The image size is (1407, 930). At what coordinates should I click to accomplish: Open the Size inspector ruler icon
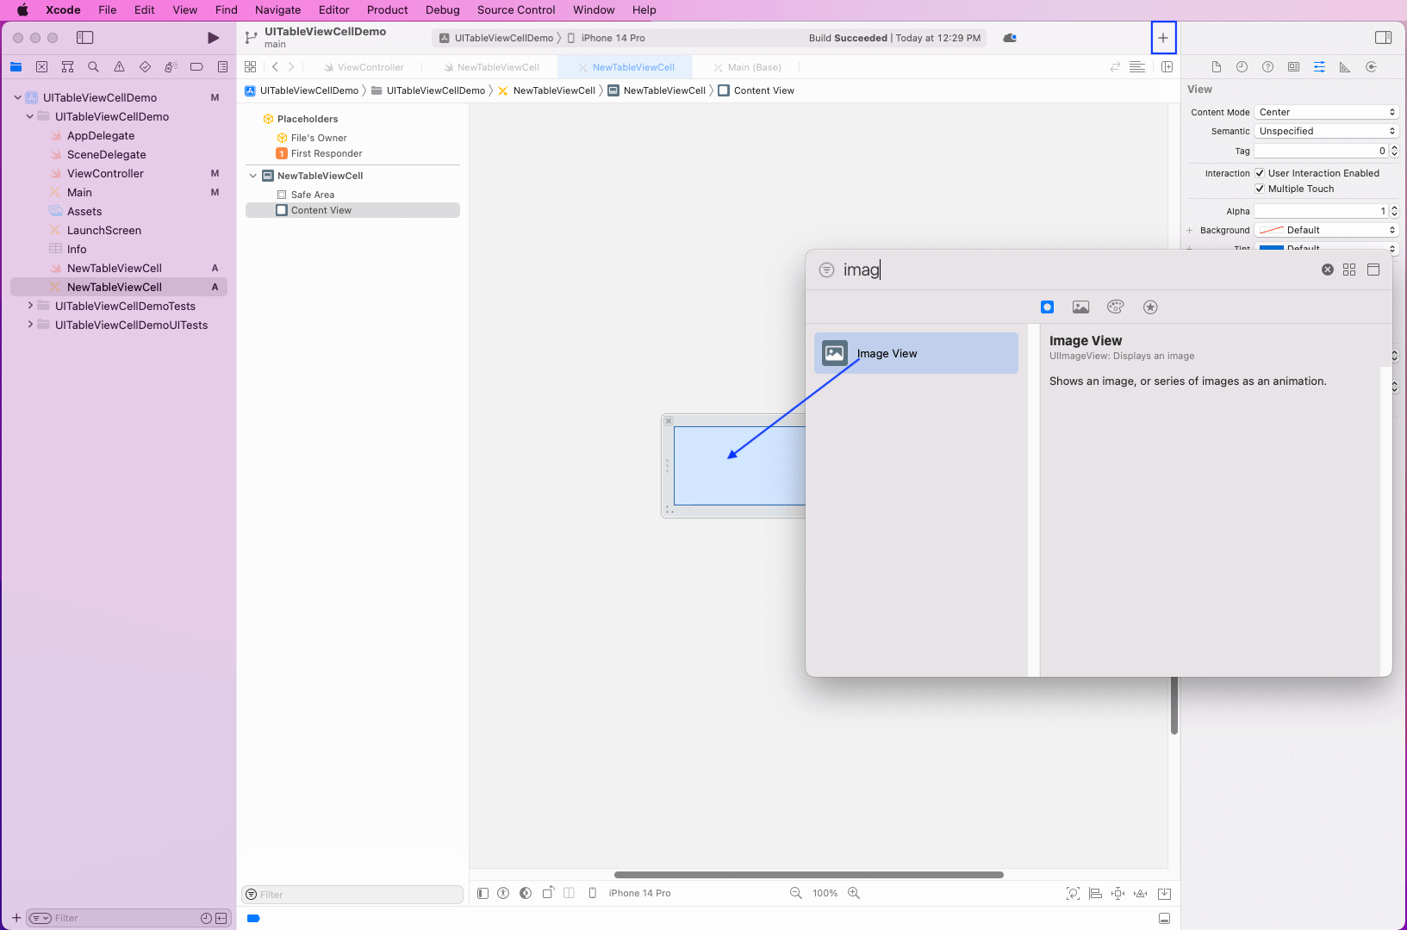(1345, 67)
